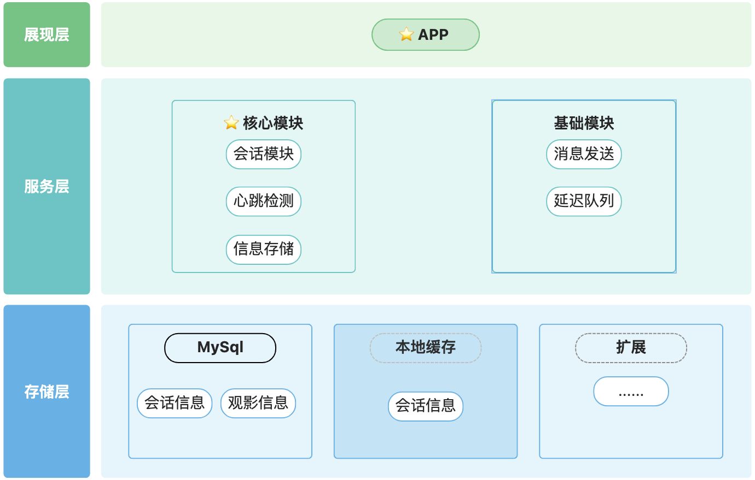Select the MySql header pill
Image resolution: width=755 pixels, height=480 pixels.
point(220,347)
